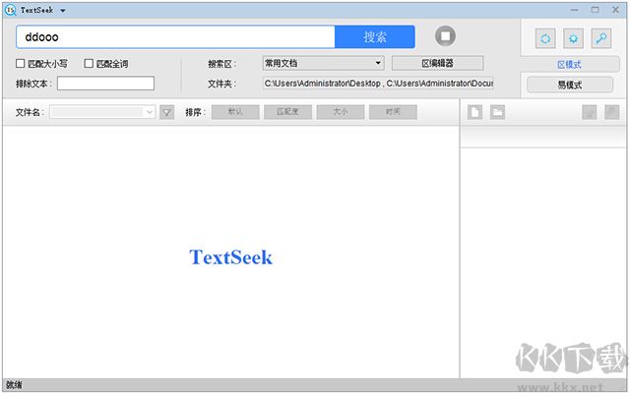Sort results by 匹配度
Screen dimensions: 630x394
point(287,112)
